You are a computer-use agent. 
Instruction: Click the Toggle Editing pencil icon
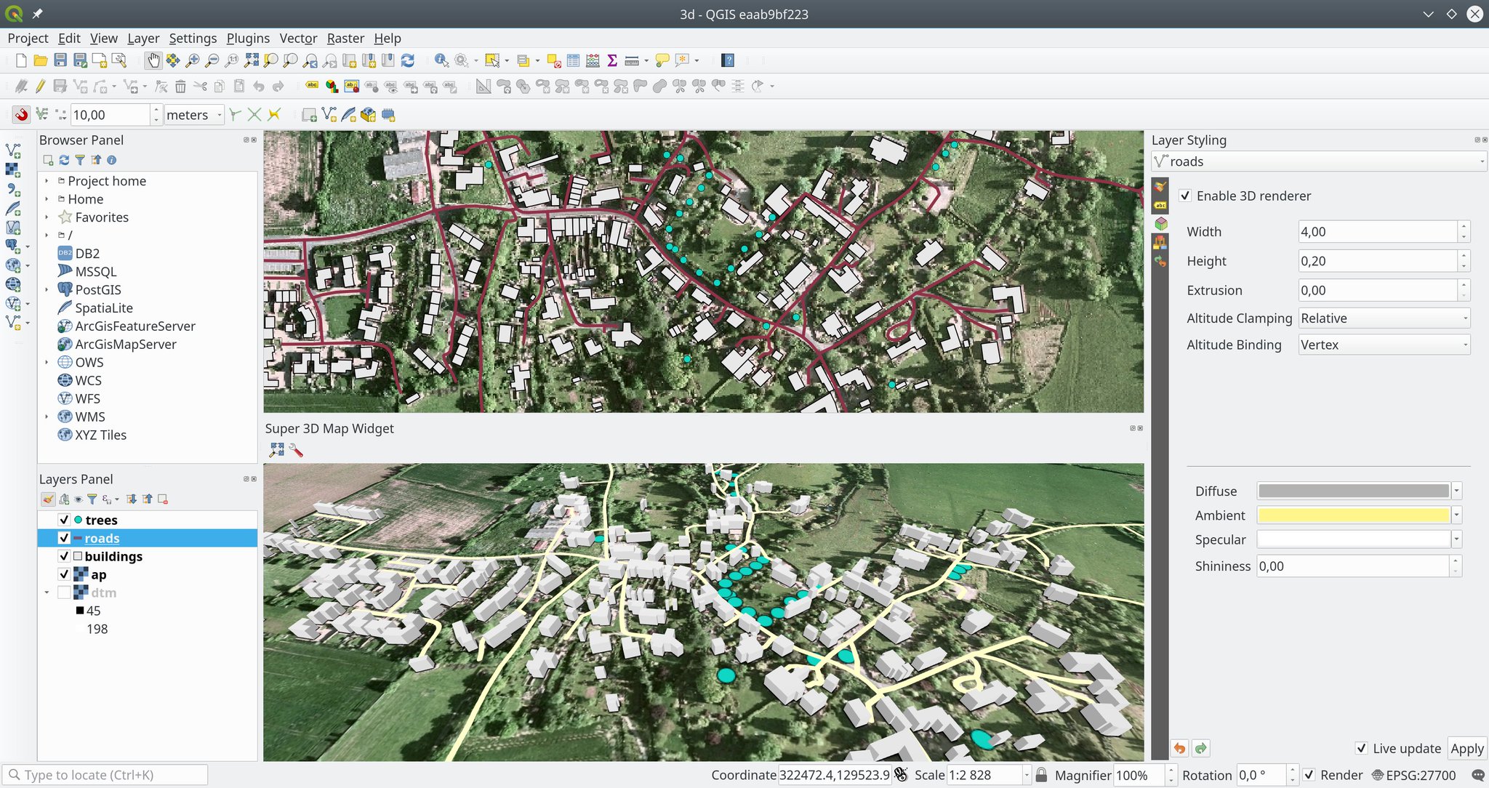pos(41,87)
